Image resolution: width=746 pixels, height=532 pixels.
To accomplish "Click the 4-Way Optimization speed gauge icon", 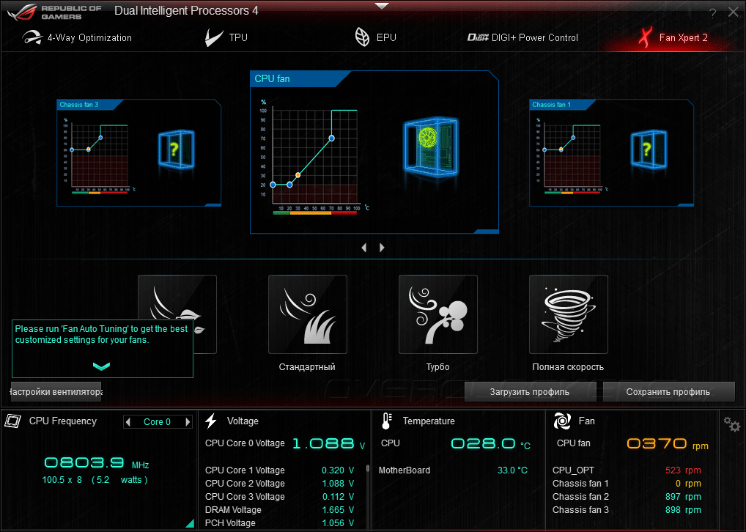I will coord(32,37).
